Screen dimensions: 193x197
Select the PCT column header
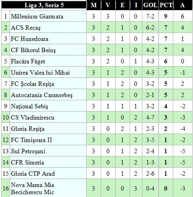pos(166,5)
